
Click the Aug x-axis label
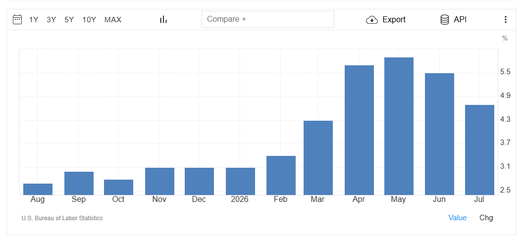coord(37,199)
